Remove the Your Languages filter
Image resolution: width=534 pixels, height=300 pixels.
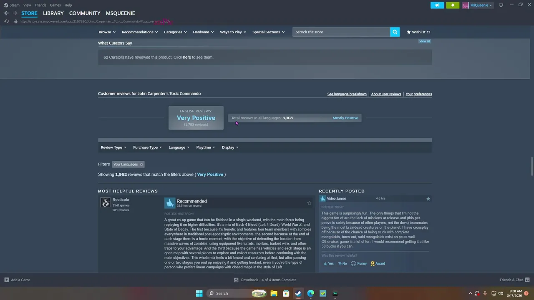(x=141, y=165)
